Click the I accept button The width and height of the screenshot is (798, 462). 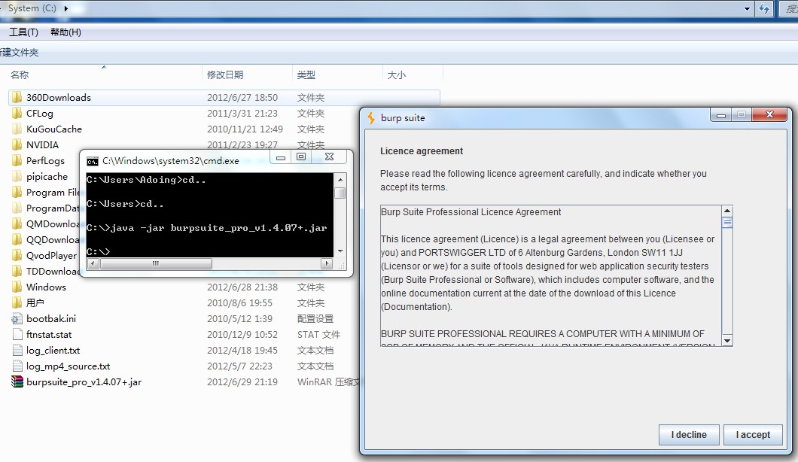click(753, 434)
